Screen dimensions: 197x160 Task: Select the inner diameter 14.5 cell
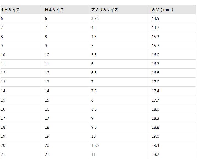tap(155, 19)
